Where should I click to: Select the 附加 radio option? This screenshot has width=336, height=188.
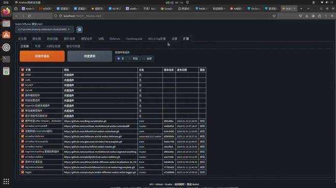click(x=133, y=58)
